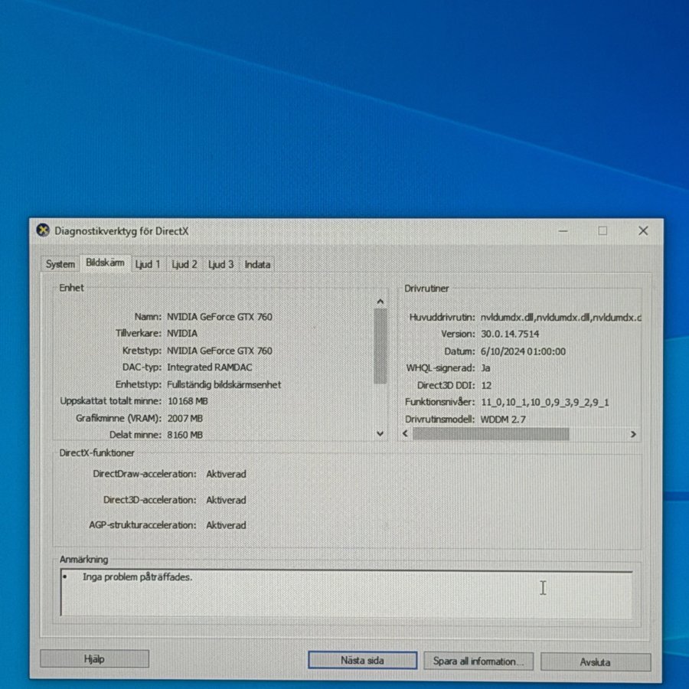The image size is (689, 689).
Task: Exit using the Avsluta button
Action: 595,661
